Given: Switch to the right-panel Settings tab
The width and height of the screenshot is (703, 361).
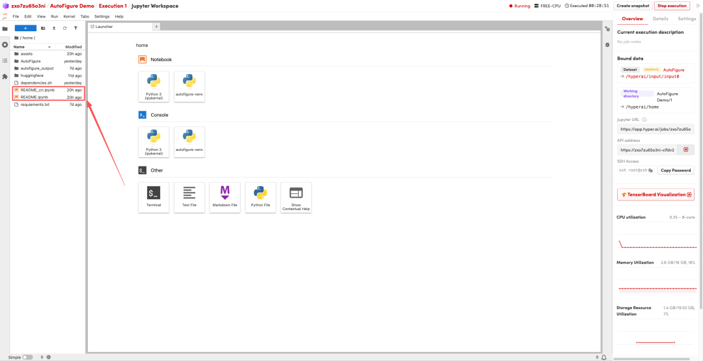Looking at the screenshot, I should 687,19.
